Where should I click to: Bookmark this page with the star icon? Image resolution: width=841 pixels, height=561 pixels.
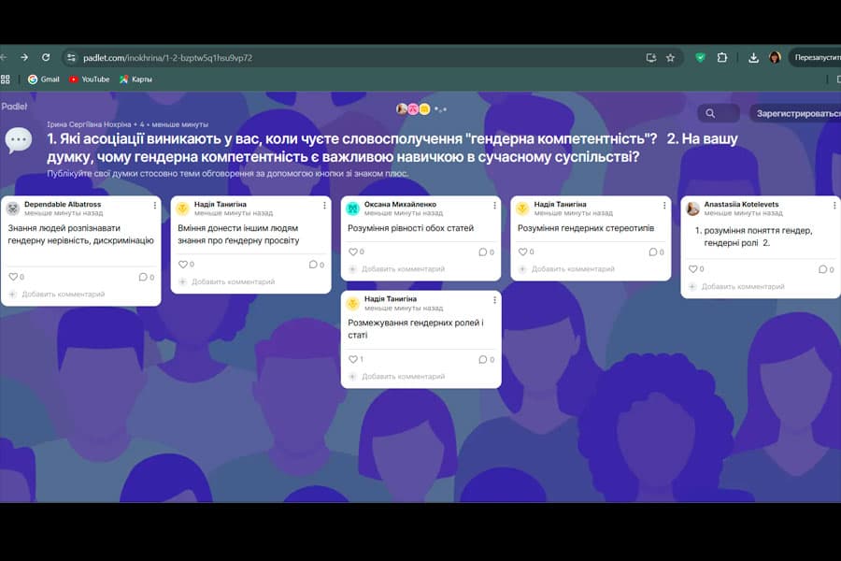click(x=670, y=58)
